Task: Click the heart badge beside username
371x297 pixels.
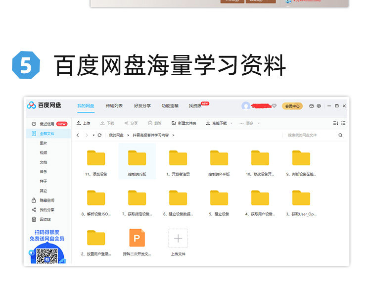Action: pos(274,106)
